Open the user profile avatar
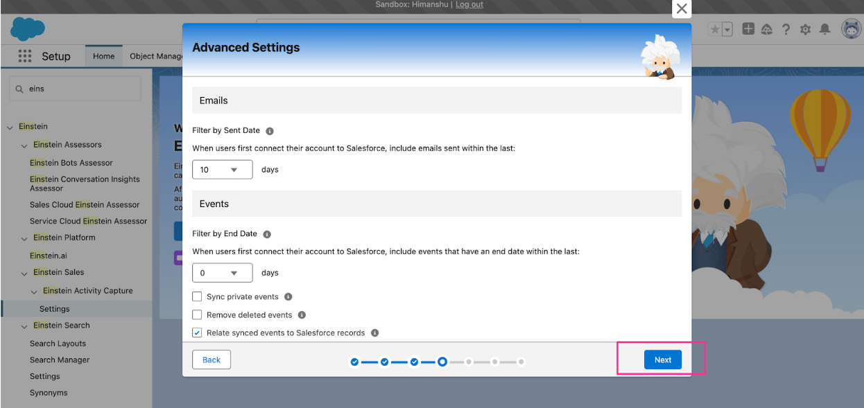The image size is (864, 408). coord(852,29)
